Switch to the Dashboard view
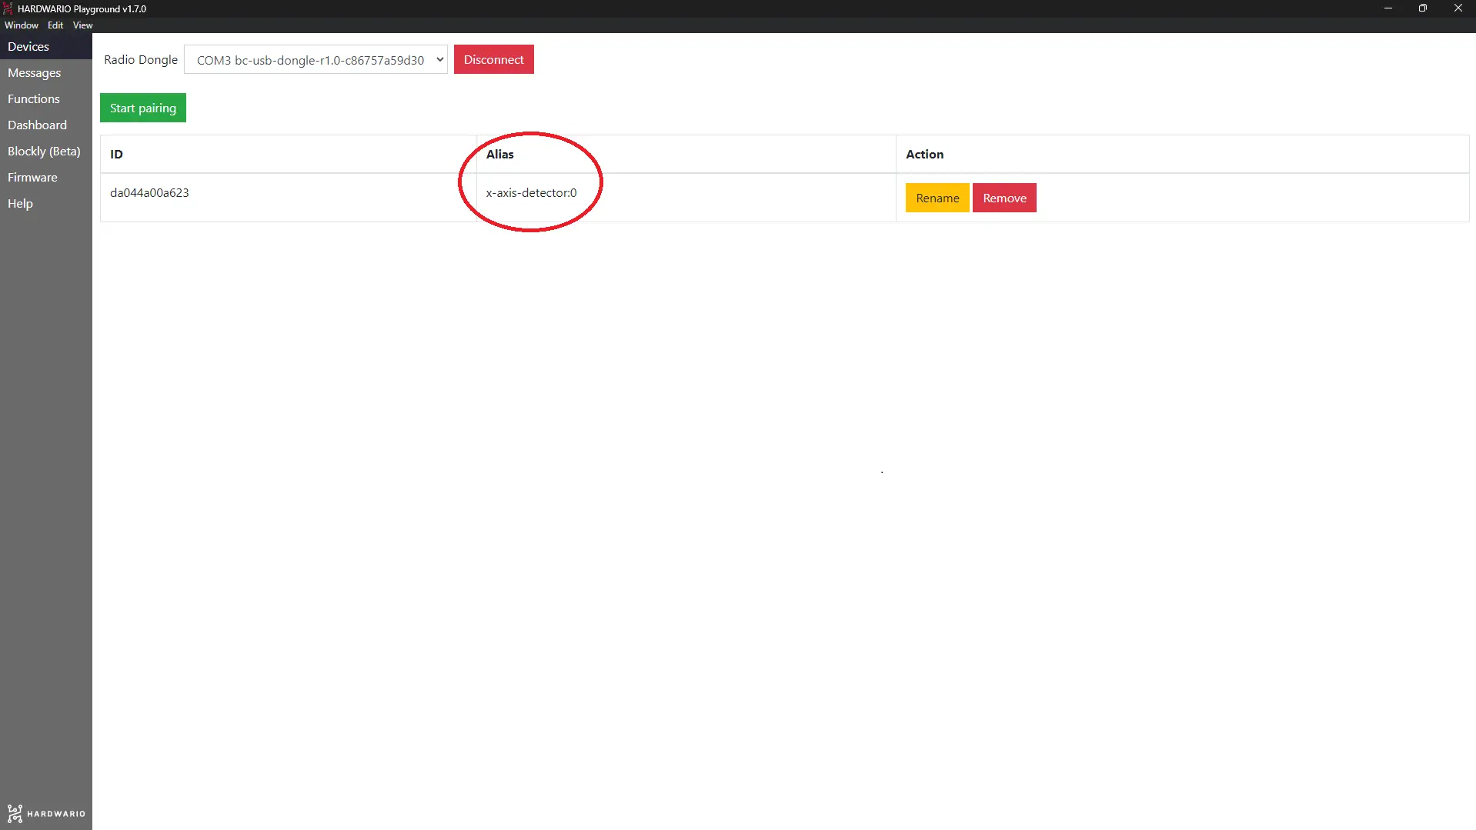 point(46,125)
